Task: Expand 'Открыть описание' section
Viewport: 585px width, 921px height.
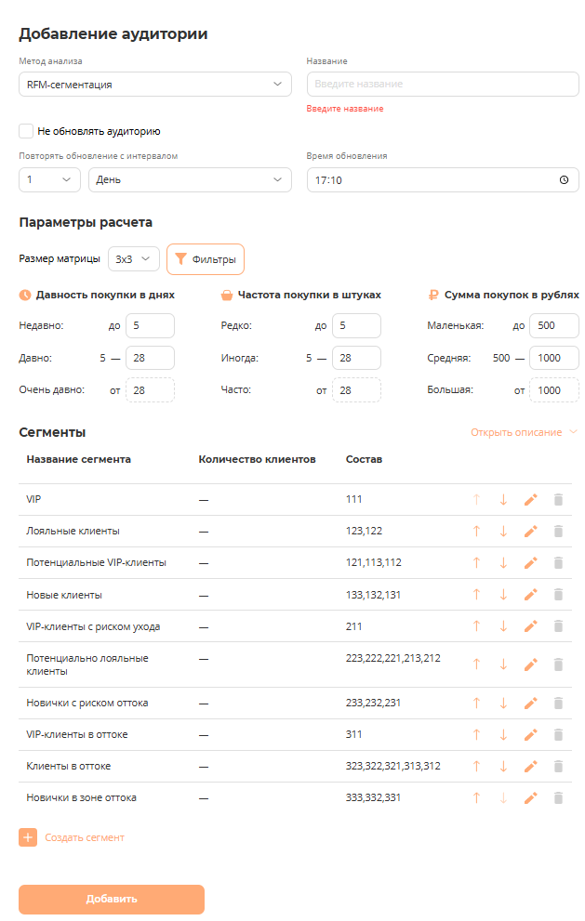Action: point(524,432)
